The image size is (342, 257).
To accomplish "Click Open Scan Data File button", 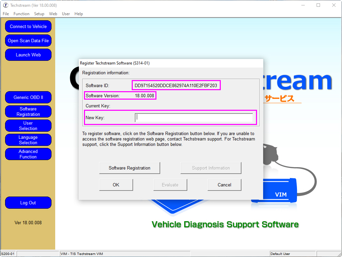I will 28,41.
